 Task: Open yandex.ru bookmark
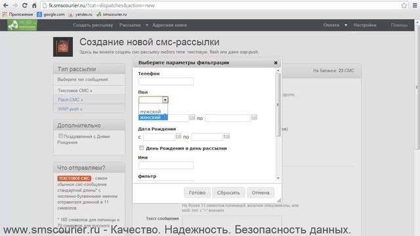coord(80,14)
